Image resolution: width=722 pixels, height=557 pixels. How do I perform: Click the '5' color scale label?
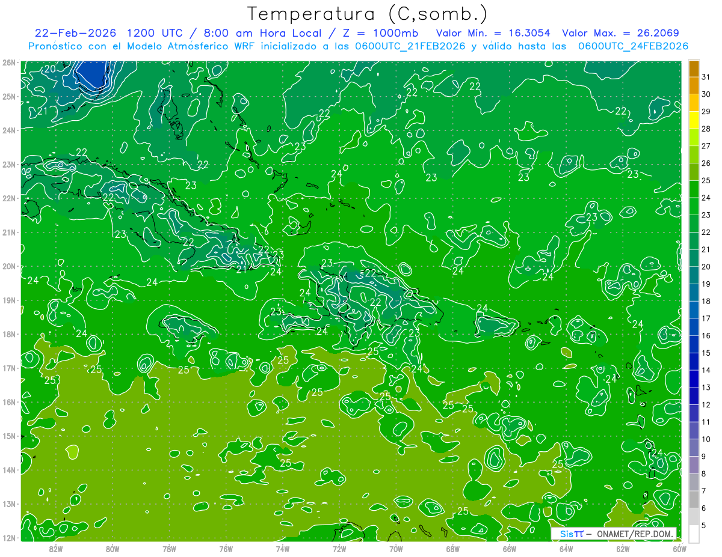(x=704, y=525)
